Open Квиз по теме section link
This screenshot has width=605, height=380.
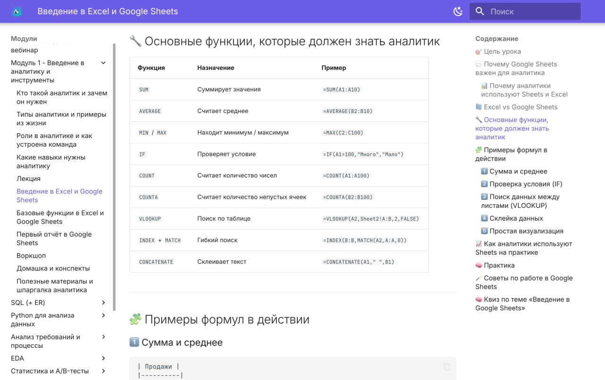pyautogui.click(x=522, y=303)
